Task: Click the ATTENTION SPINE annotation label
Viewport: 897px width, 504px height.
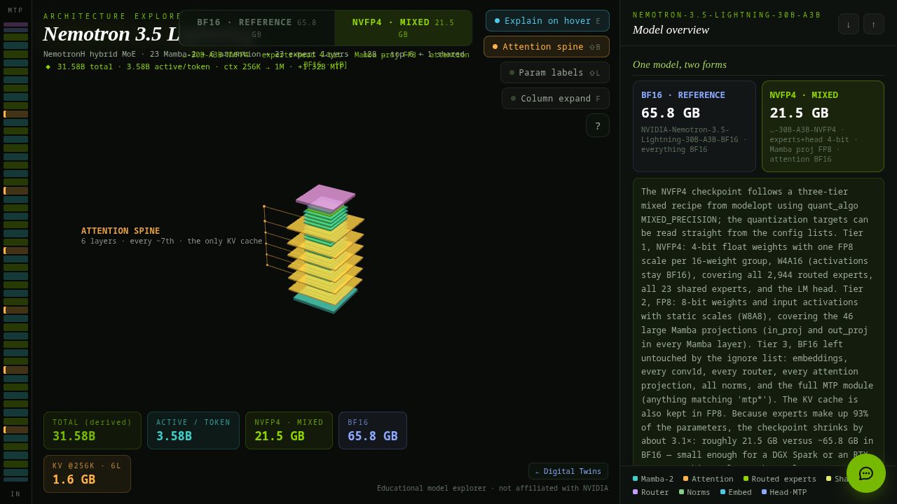Action: point(121,231)
